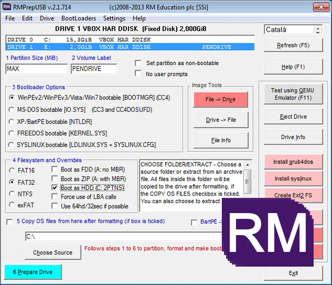Select DRIVE 0 C: row in drive list

point(130,39)
